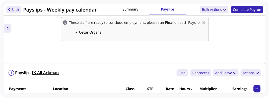269x98 pixels.
Task: Click the Complete Payrun button
Action: (x=247, y=10)
